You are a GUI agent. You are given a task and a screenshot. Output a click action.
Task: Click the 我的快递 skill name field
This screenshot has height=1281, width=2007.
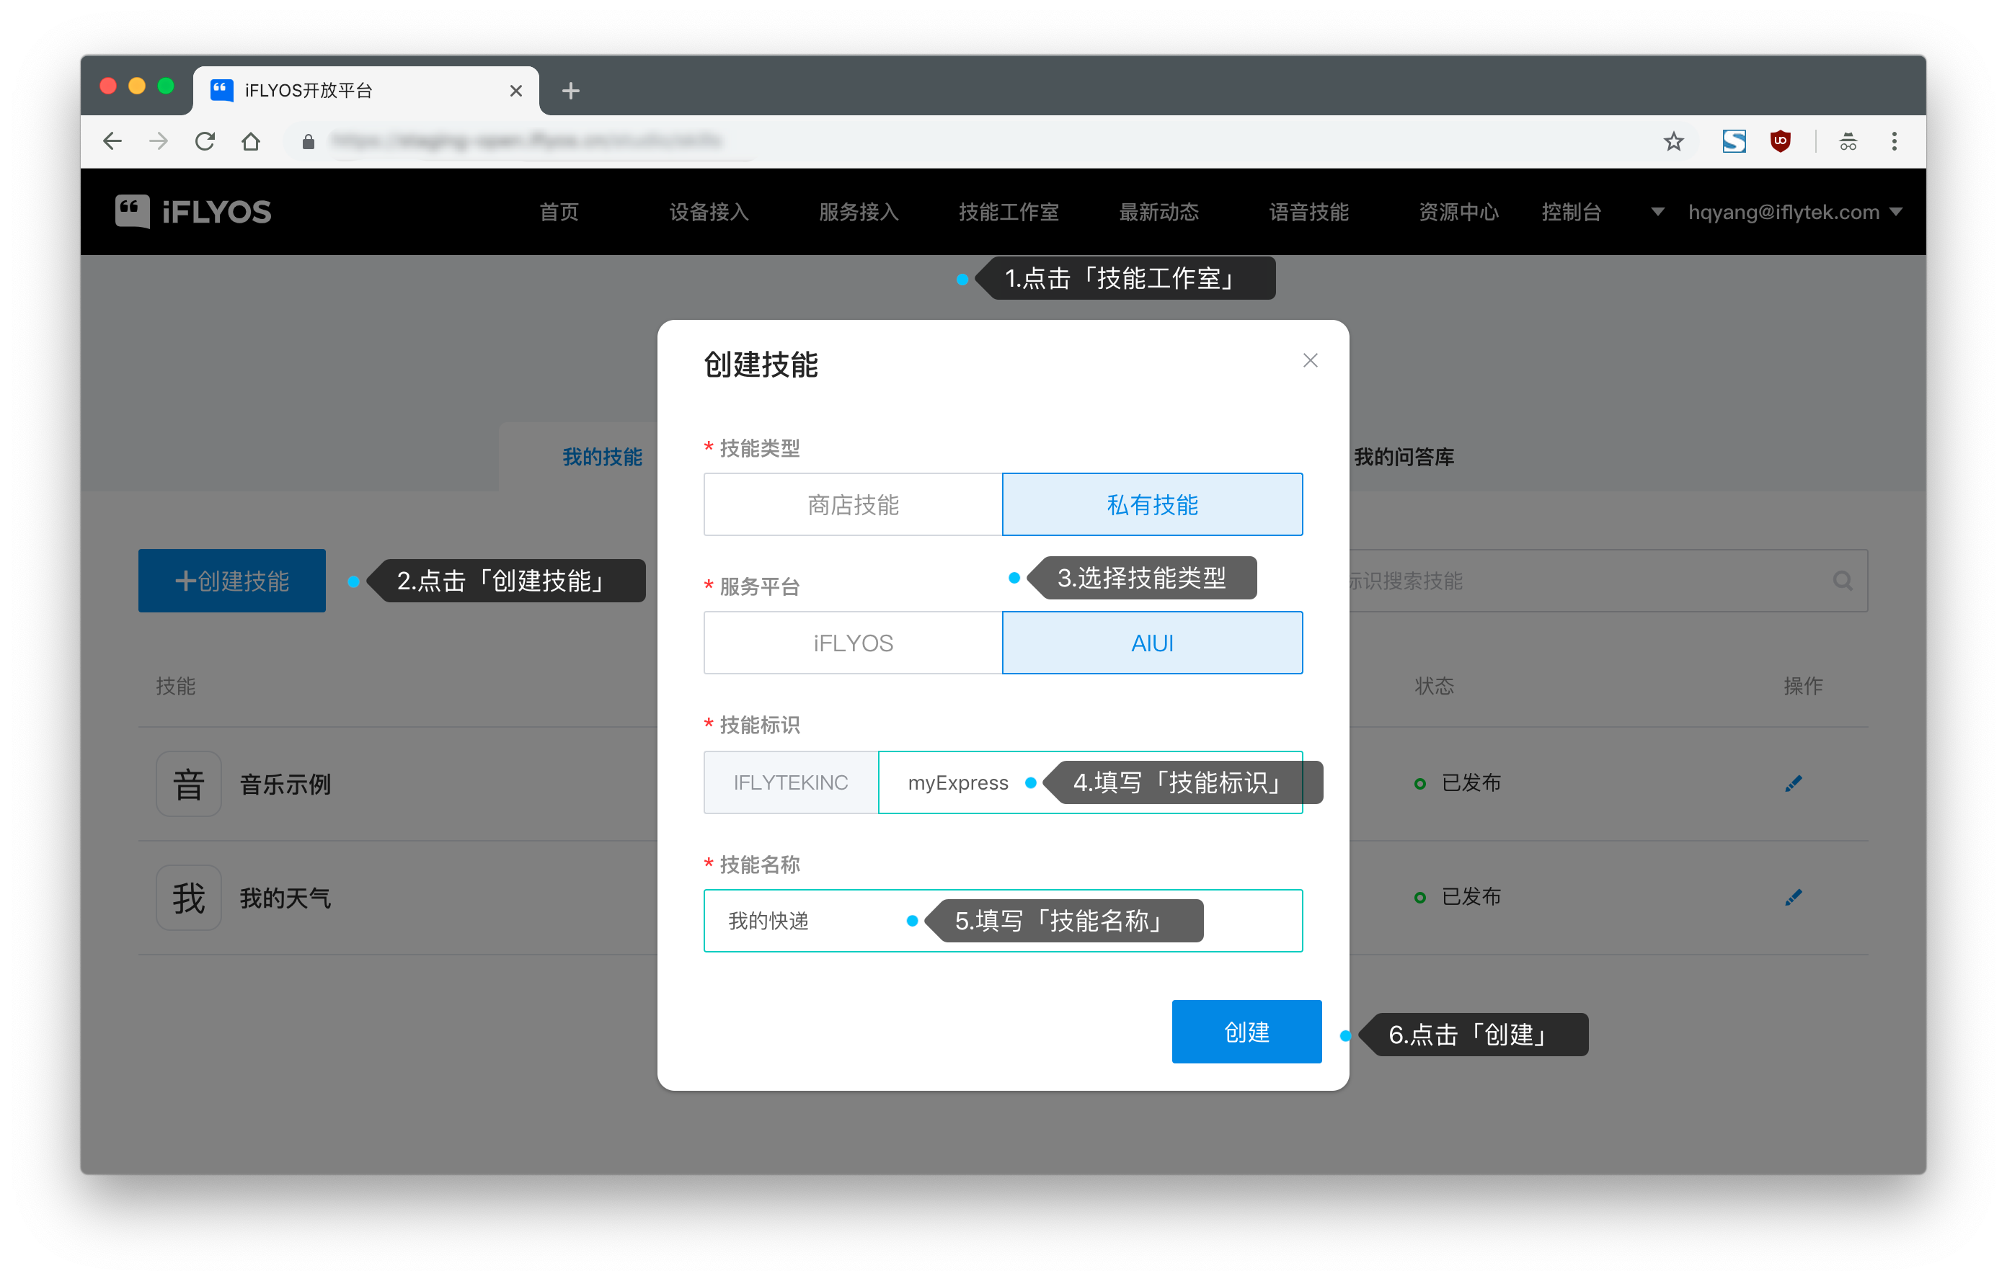[1004, 920]
